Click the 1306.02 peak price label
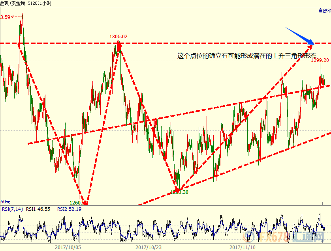The image size is (331, 251). pos(118,37)
